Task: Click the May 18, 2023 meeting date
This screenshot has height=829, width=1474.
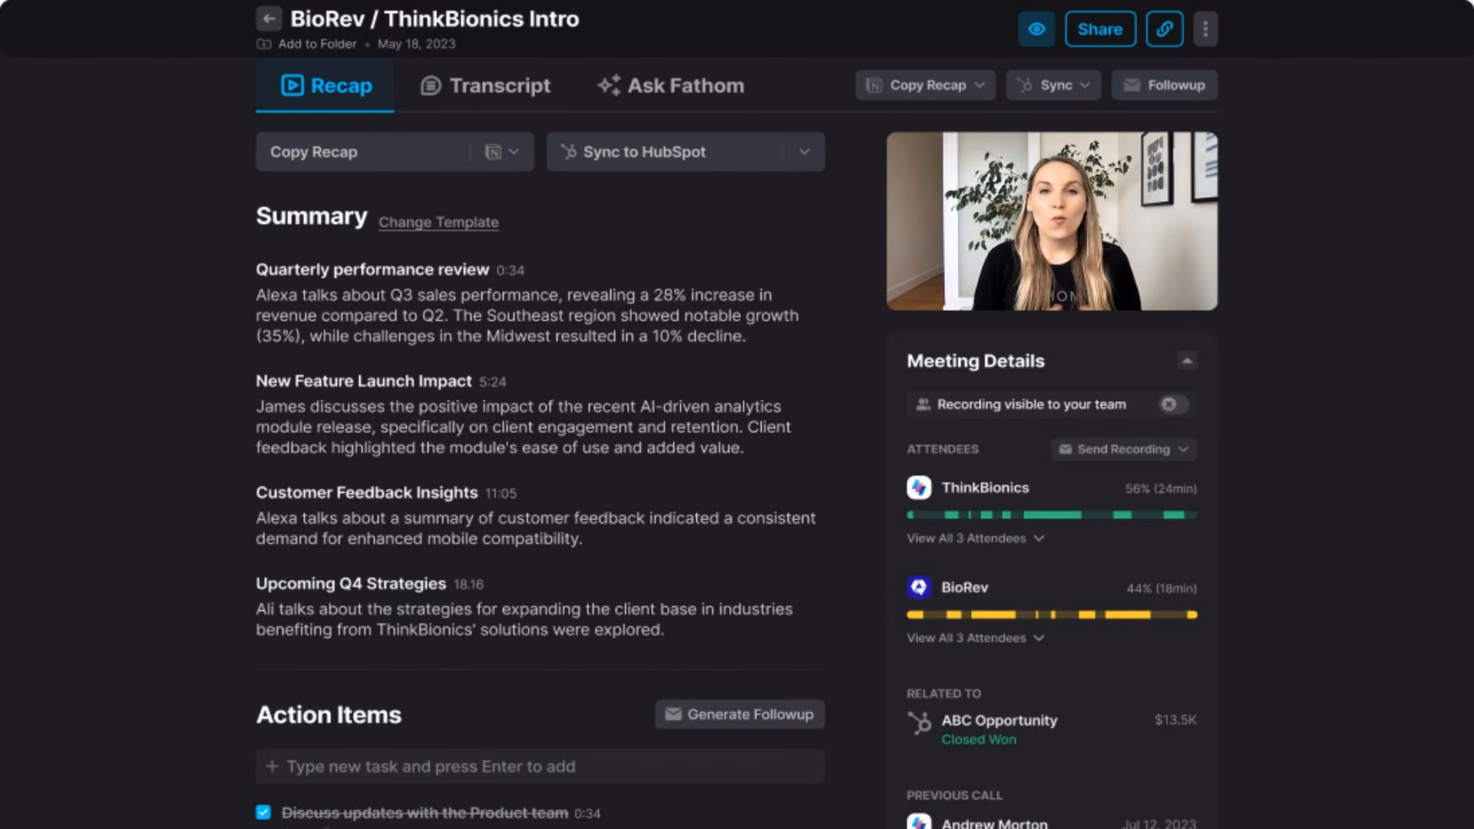Action: [x=416, y=44]
